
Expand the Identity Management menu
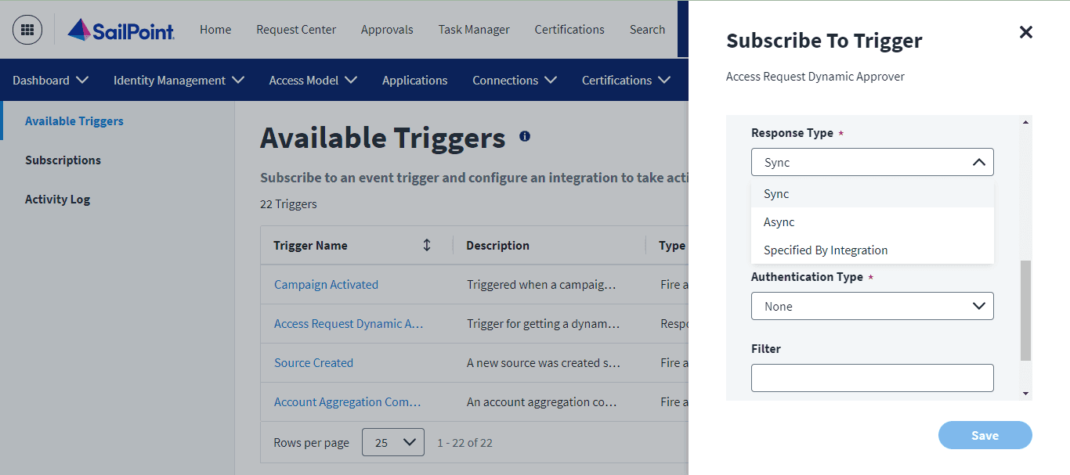click(x=178, y=80)
